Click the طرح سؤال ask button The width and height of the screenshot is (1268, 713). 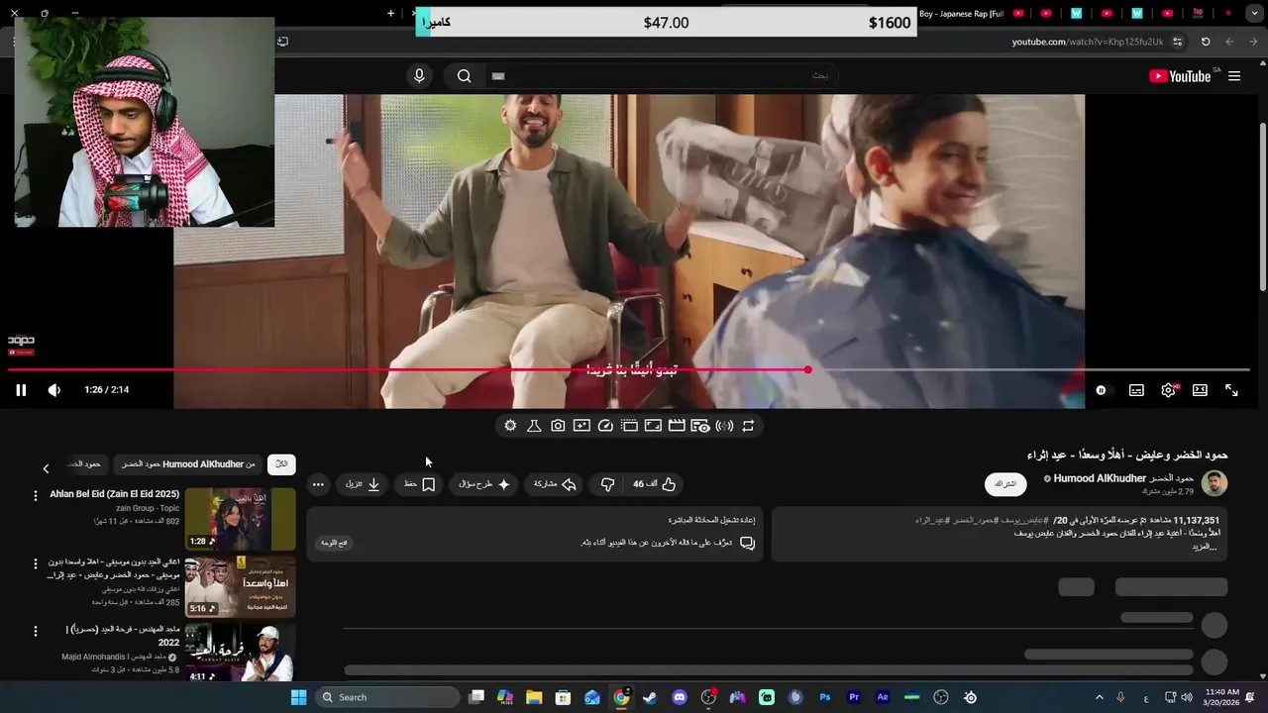click(484, 484)
